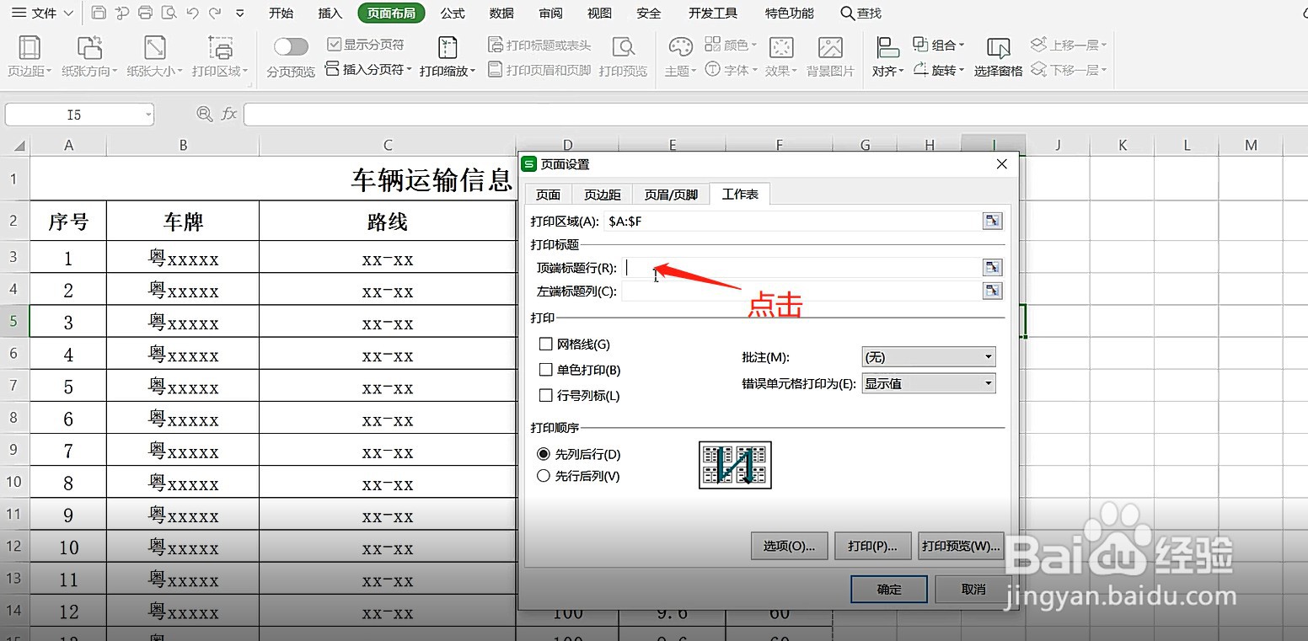Image resolution: width=1308 pixels, height=641 pixels.
Task: Select the 先列后行(D) radio button
Action: tap(544, 454)
